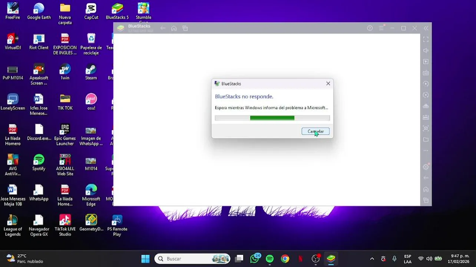
Task: Click the Buscar search box in taskbar
Action: (x=192, y=258)
